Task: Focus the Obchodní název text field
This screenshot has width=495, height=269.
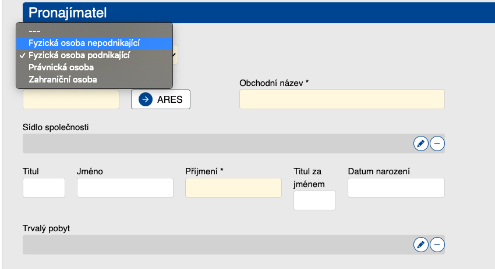Action: click(x=342, y=99)
